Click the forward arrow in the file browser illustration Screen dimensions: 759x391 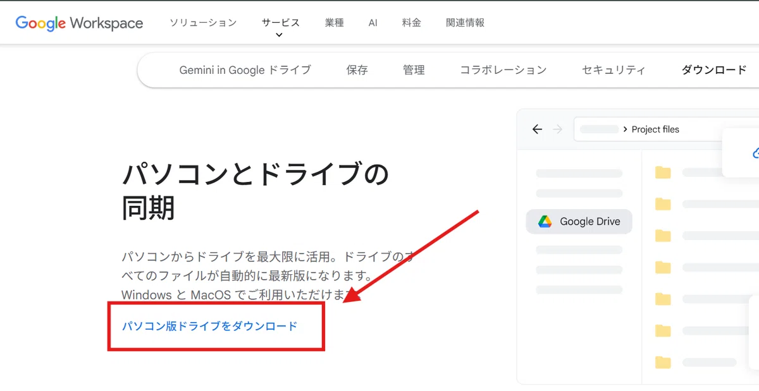point(557,129)
